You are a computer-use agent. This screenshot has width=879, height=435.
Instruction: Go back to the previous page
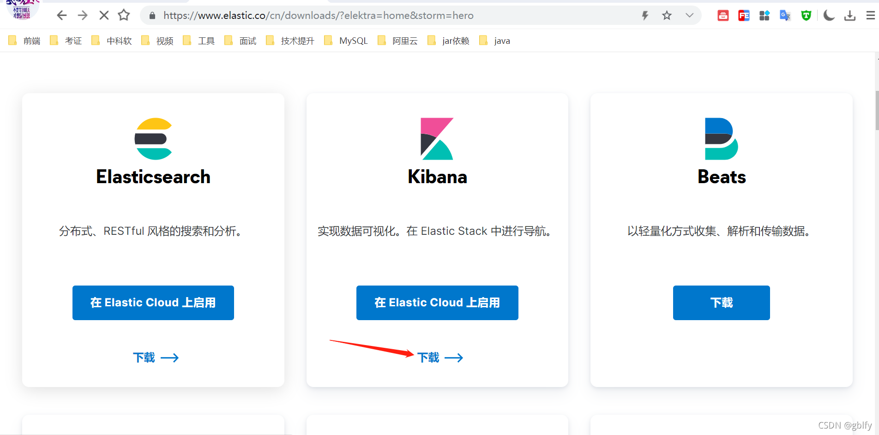(x=61, y=16)
